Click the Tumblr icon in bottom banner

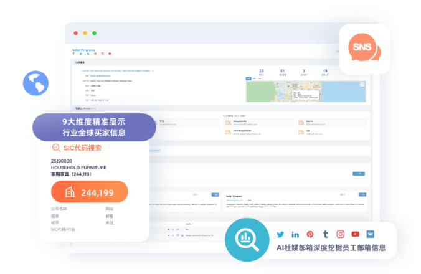pos(325,234)
